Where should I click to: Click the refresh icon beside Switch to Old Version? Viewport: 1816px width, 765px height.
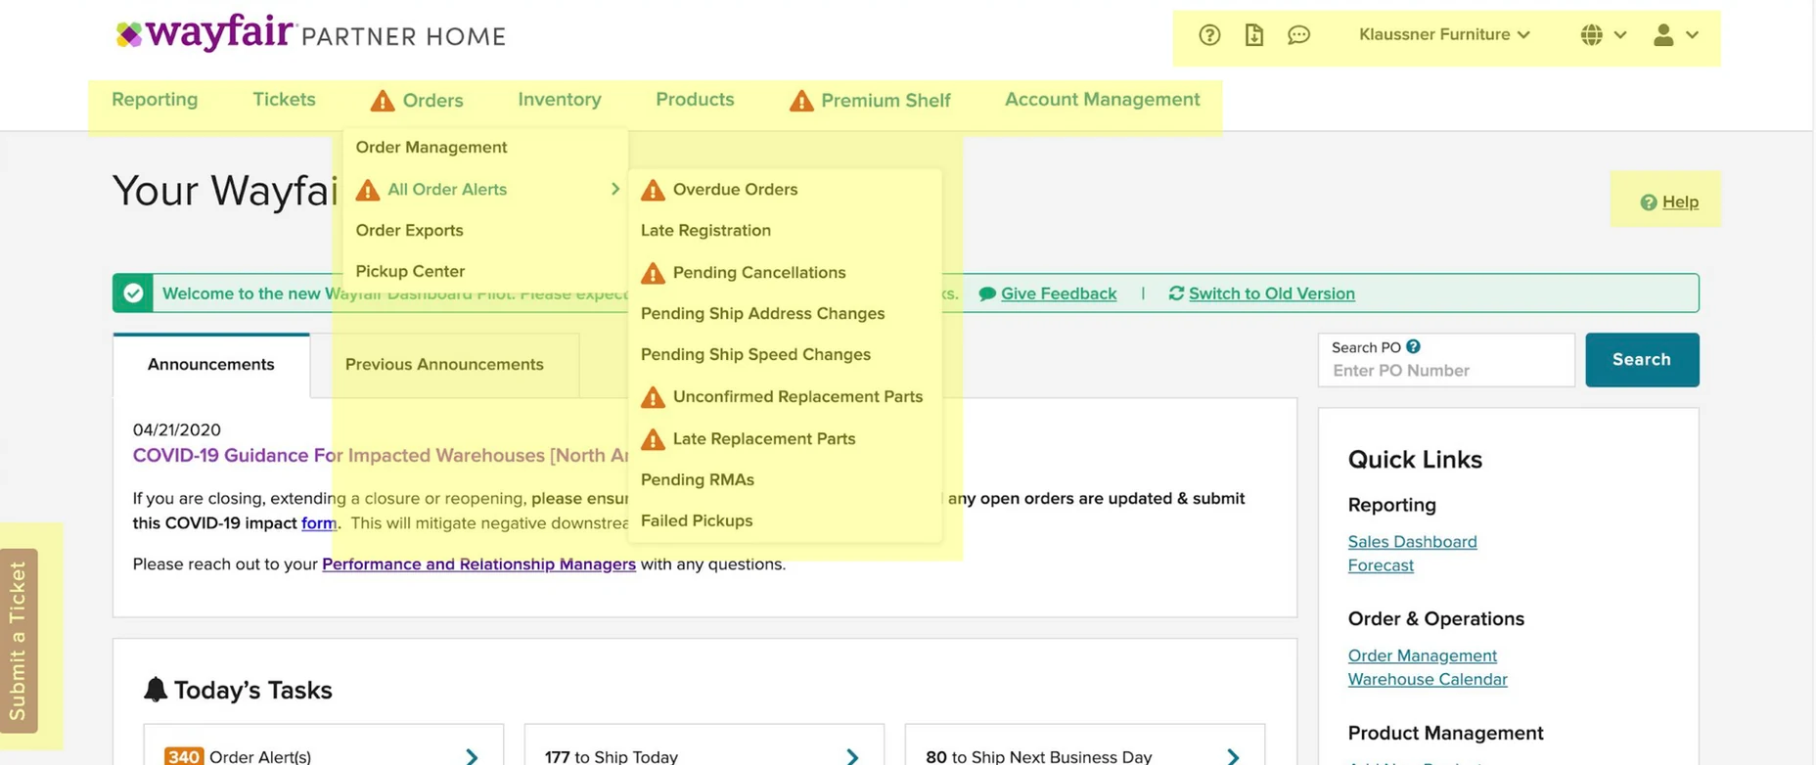(x=1176, y=293)
